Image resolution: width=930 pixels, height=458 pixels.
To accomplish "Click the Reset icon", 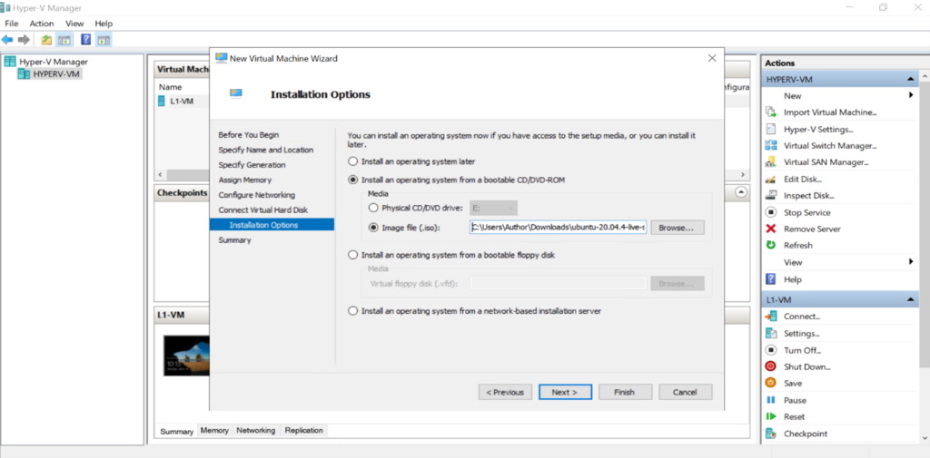I will click(771, 416).
